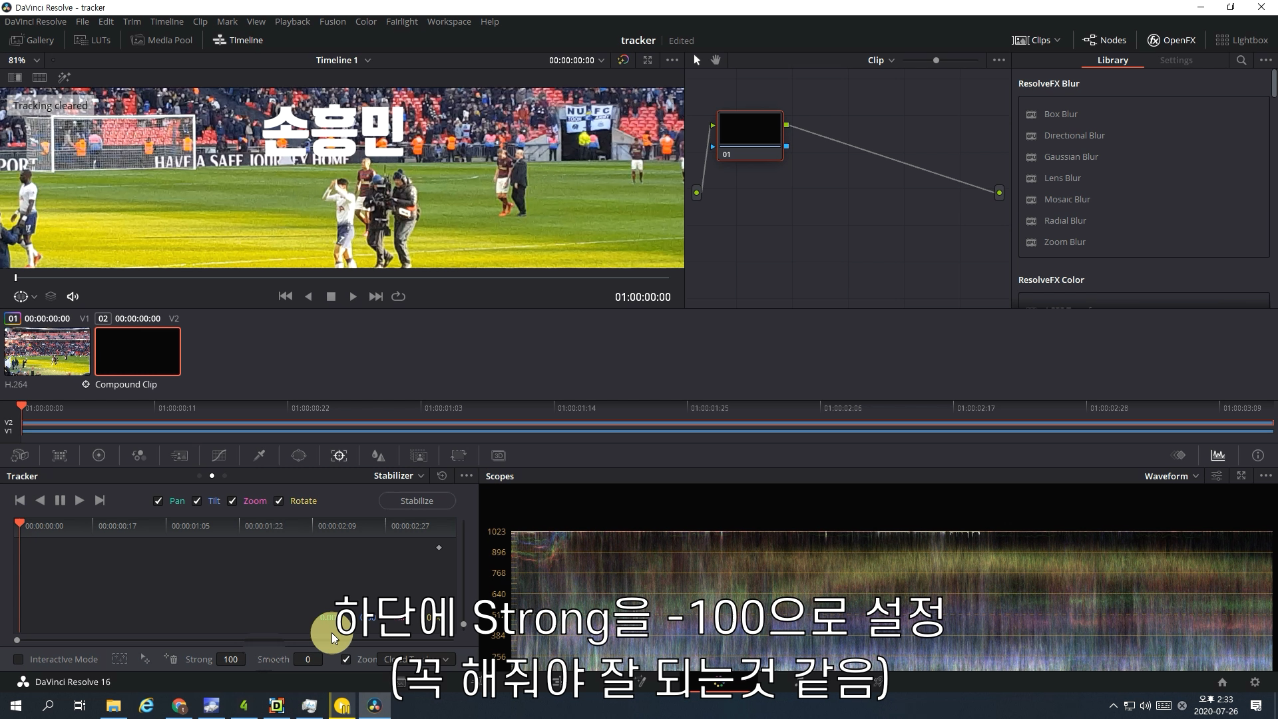Open the Curves palette icon
Image resolution: width=1278 pixels, height=719 pixels.
219,455
